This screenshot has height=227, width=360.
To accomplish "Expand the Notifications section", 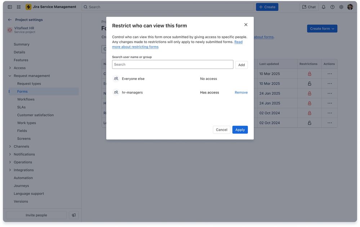I will point(10,154).
